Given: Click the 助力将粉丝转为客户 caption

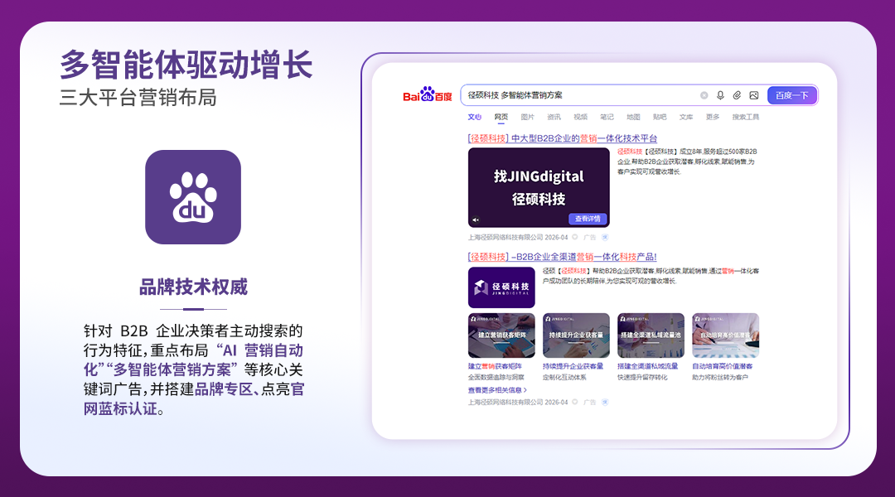Looking at the screenshot, I should pos(720,378).
